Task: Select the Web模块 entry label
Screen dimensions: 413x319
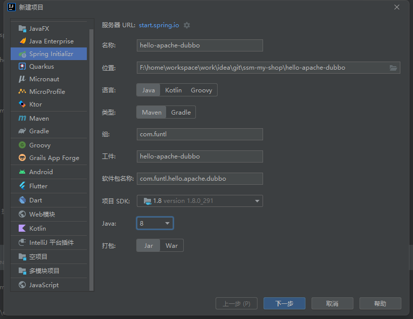Action: [x=42, y=214]
